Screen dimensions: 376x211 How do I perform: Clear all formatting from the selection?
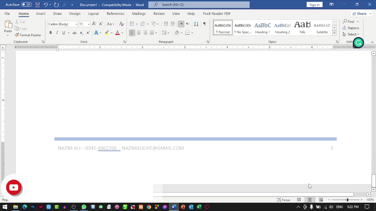(x=121, y=24)
